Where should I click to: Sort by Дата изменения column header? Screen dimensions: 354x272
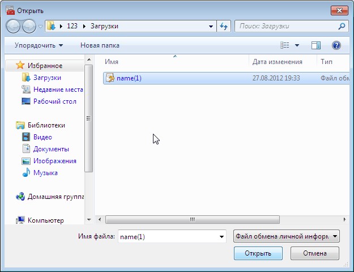coord(277,62)
